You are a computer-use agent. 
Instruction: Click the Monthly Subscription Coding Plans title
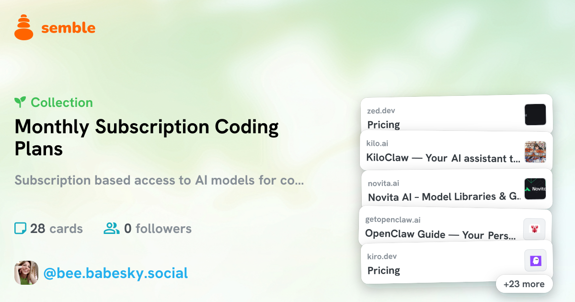147,138
